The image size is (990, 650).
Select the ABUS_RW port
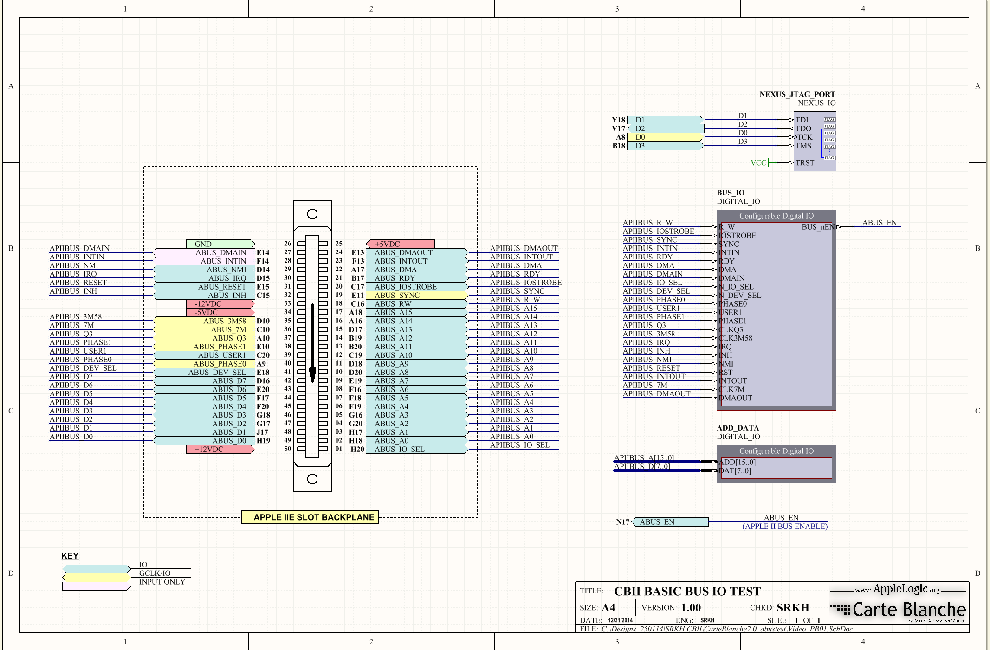(x=417, y=304)
